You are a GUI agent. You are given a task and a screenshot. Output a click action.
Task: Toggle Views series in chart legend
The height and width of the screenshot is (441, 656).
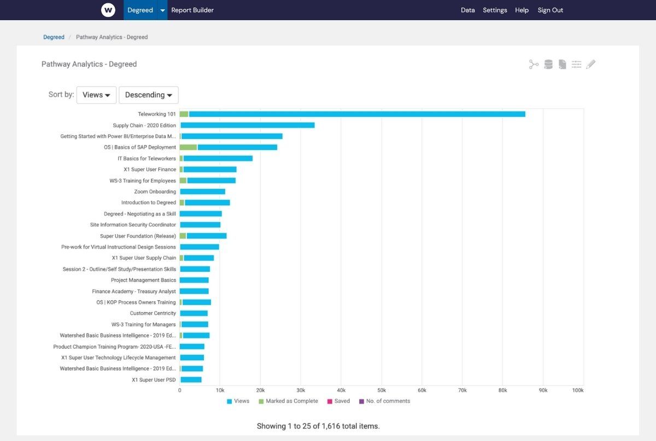tap(238, 401)
